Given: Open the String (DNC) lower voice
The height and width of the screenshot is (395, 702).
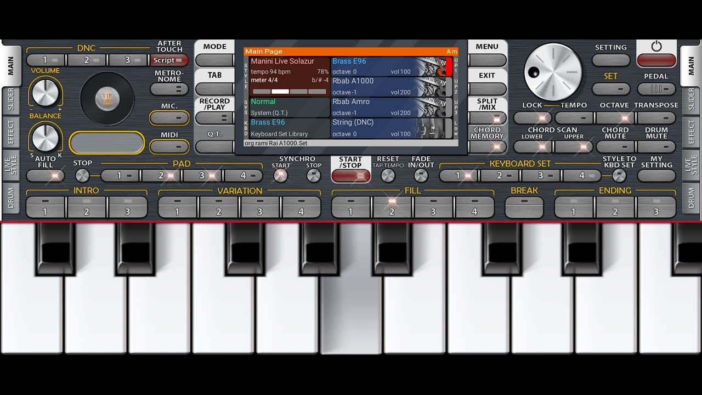Looking at the screenshot, I should (x=390, y=128).
